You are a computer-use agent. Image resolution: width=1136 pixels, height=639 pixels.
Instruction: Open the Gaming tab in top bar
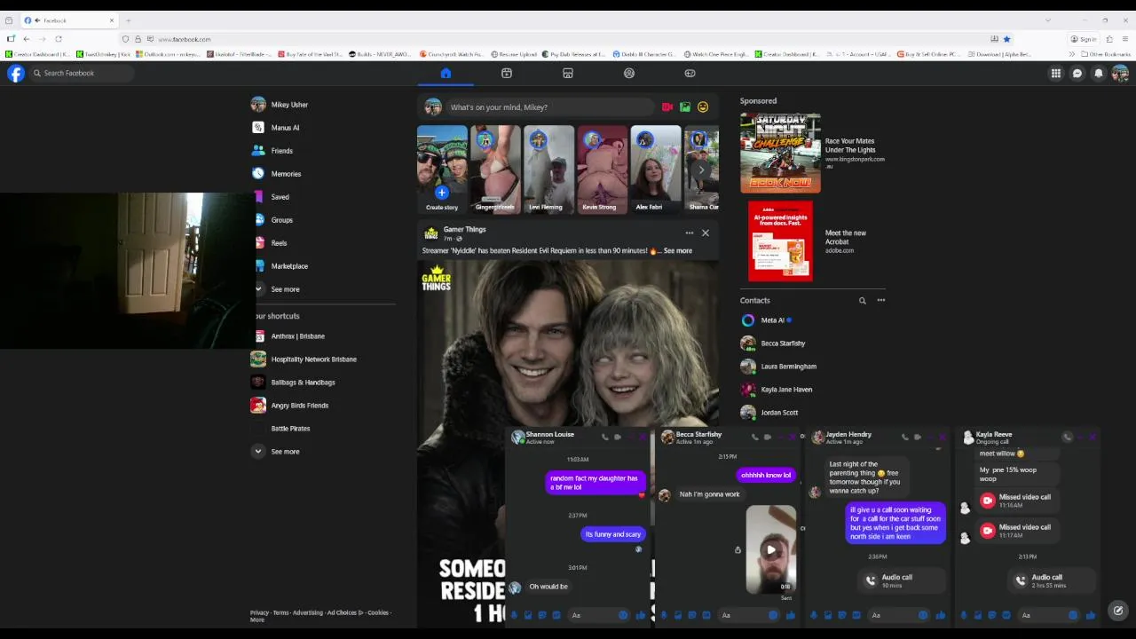tap(690, 74)
